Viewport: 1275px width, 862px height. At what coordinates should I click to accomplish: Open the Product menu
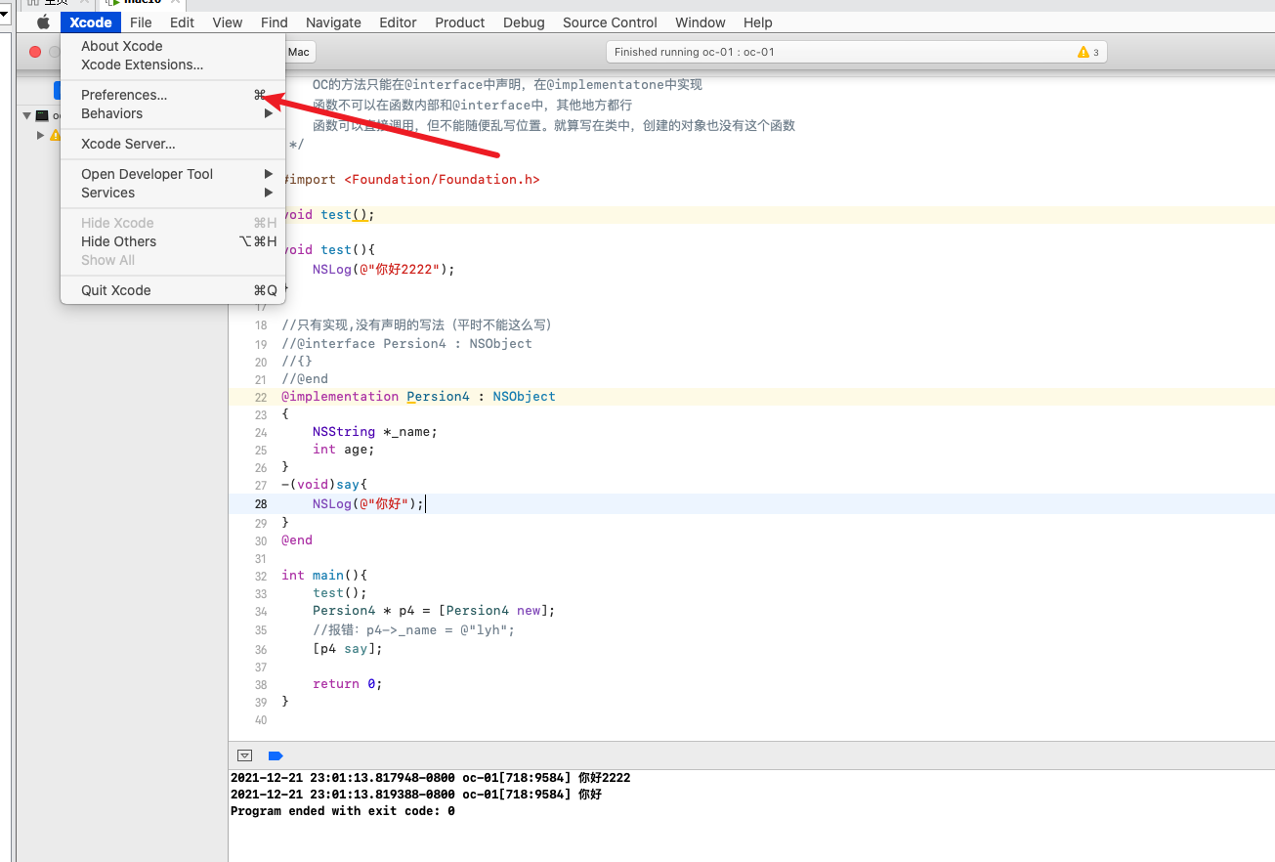[x=460, y=22]
